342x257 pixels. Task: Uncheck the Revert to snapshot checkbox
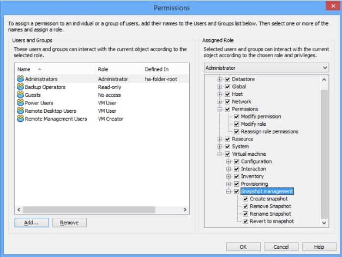point(245,221)
